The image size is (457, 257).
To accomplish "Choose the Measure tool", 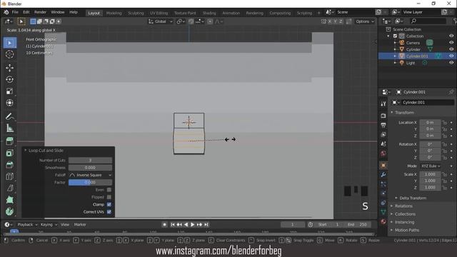I will (x=9, y=128).
